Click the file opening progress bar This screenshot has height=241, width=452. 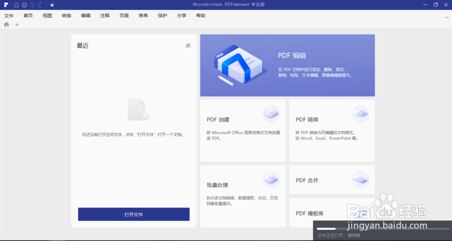(382, 229)
